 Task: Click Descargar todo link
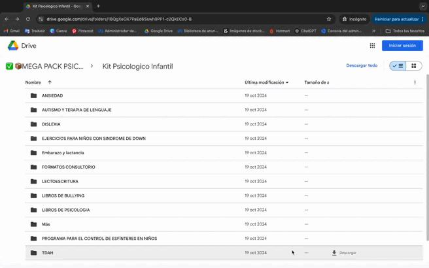point(362,65)
